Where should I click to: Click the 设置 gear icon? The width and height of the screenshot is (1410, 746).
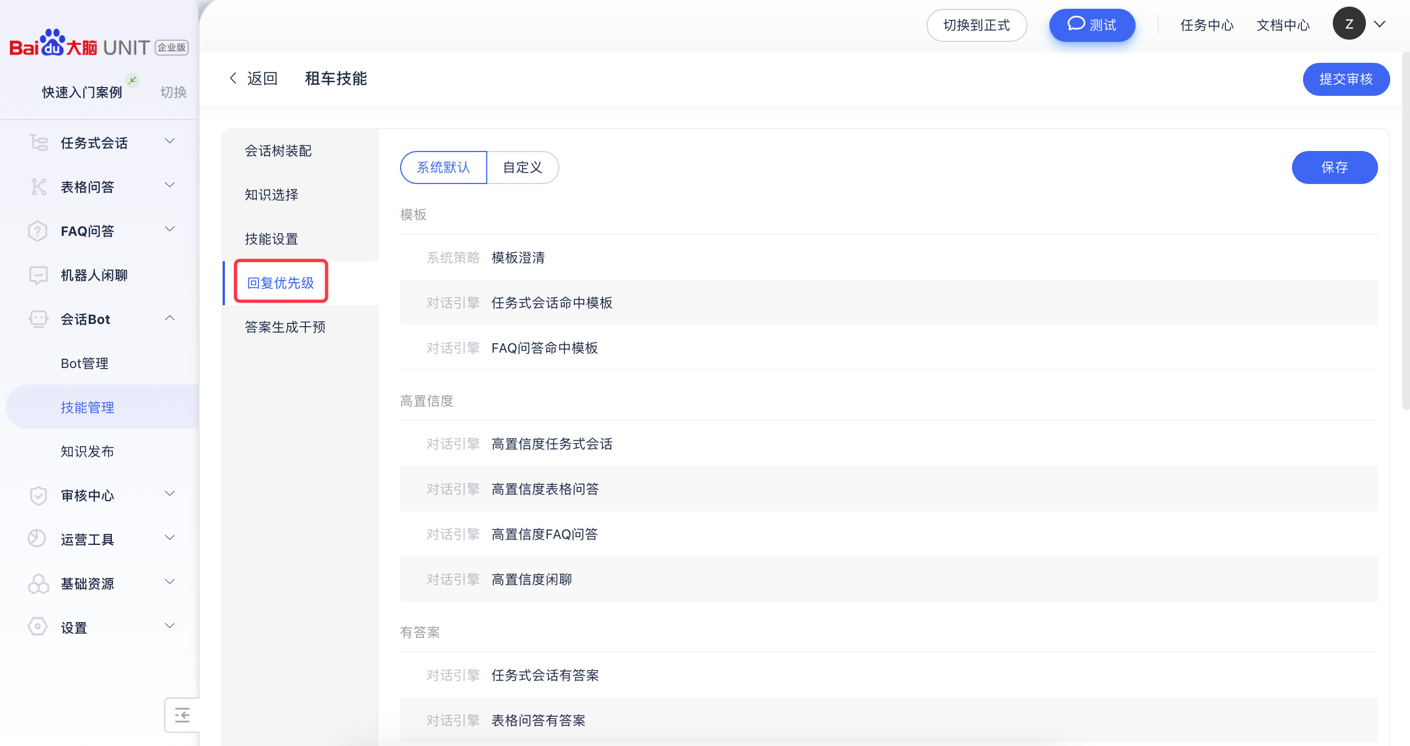tap(39, 627)
